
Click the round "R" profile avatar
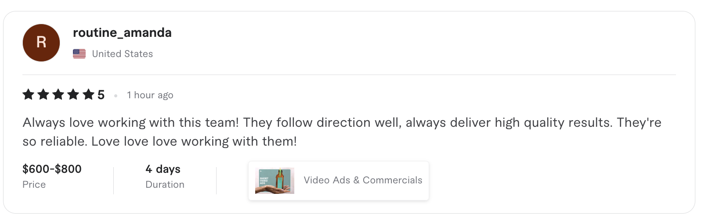coord(41,43)
